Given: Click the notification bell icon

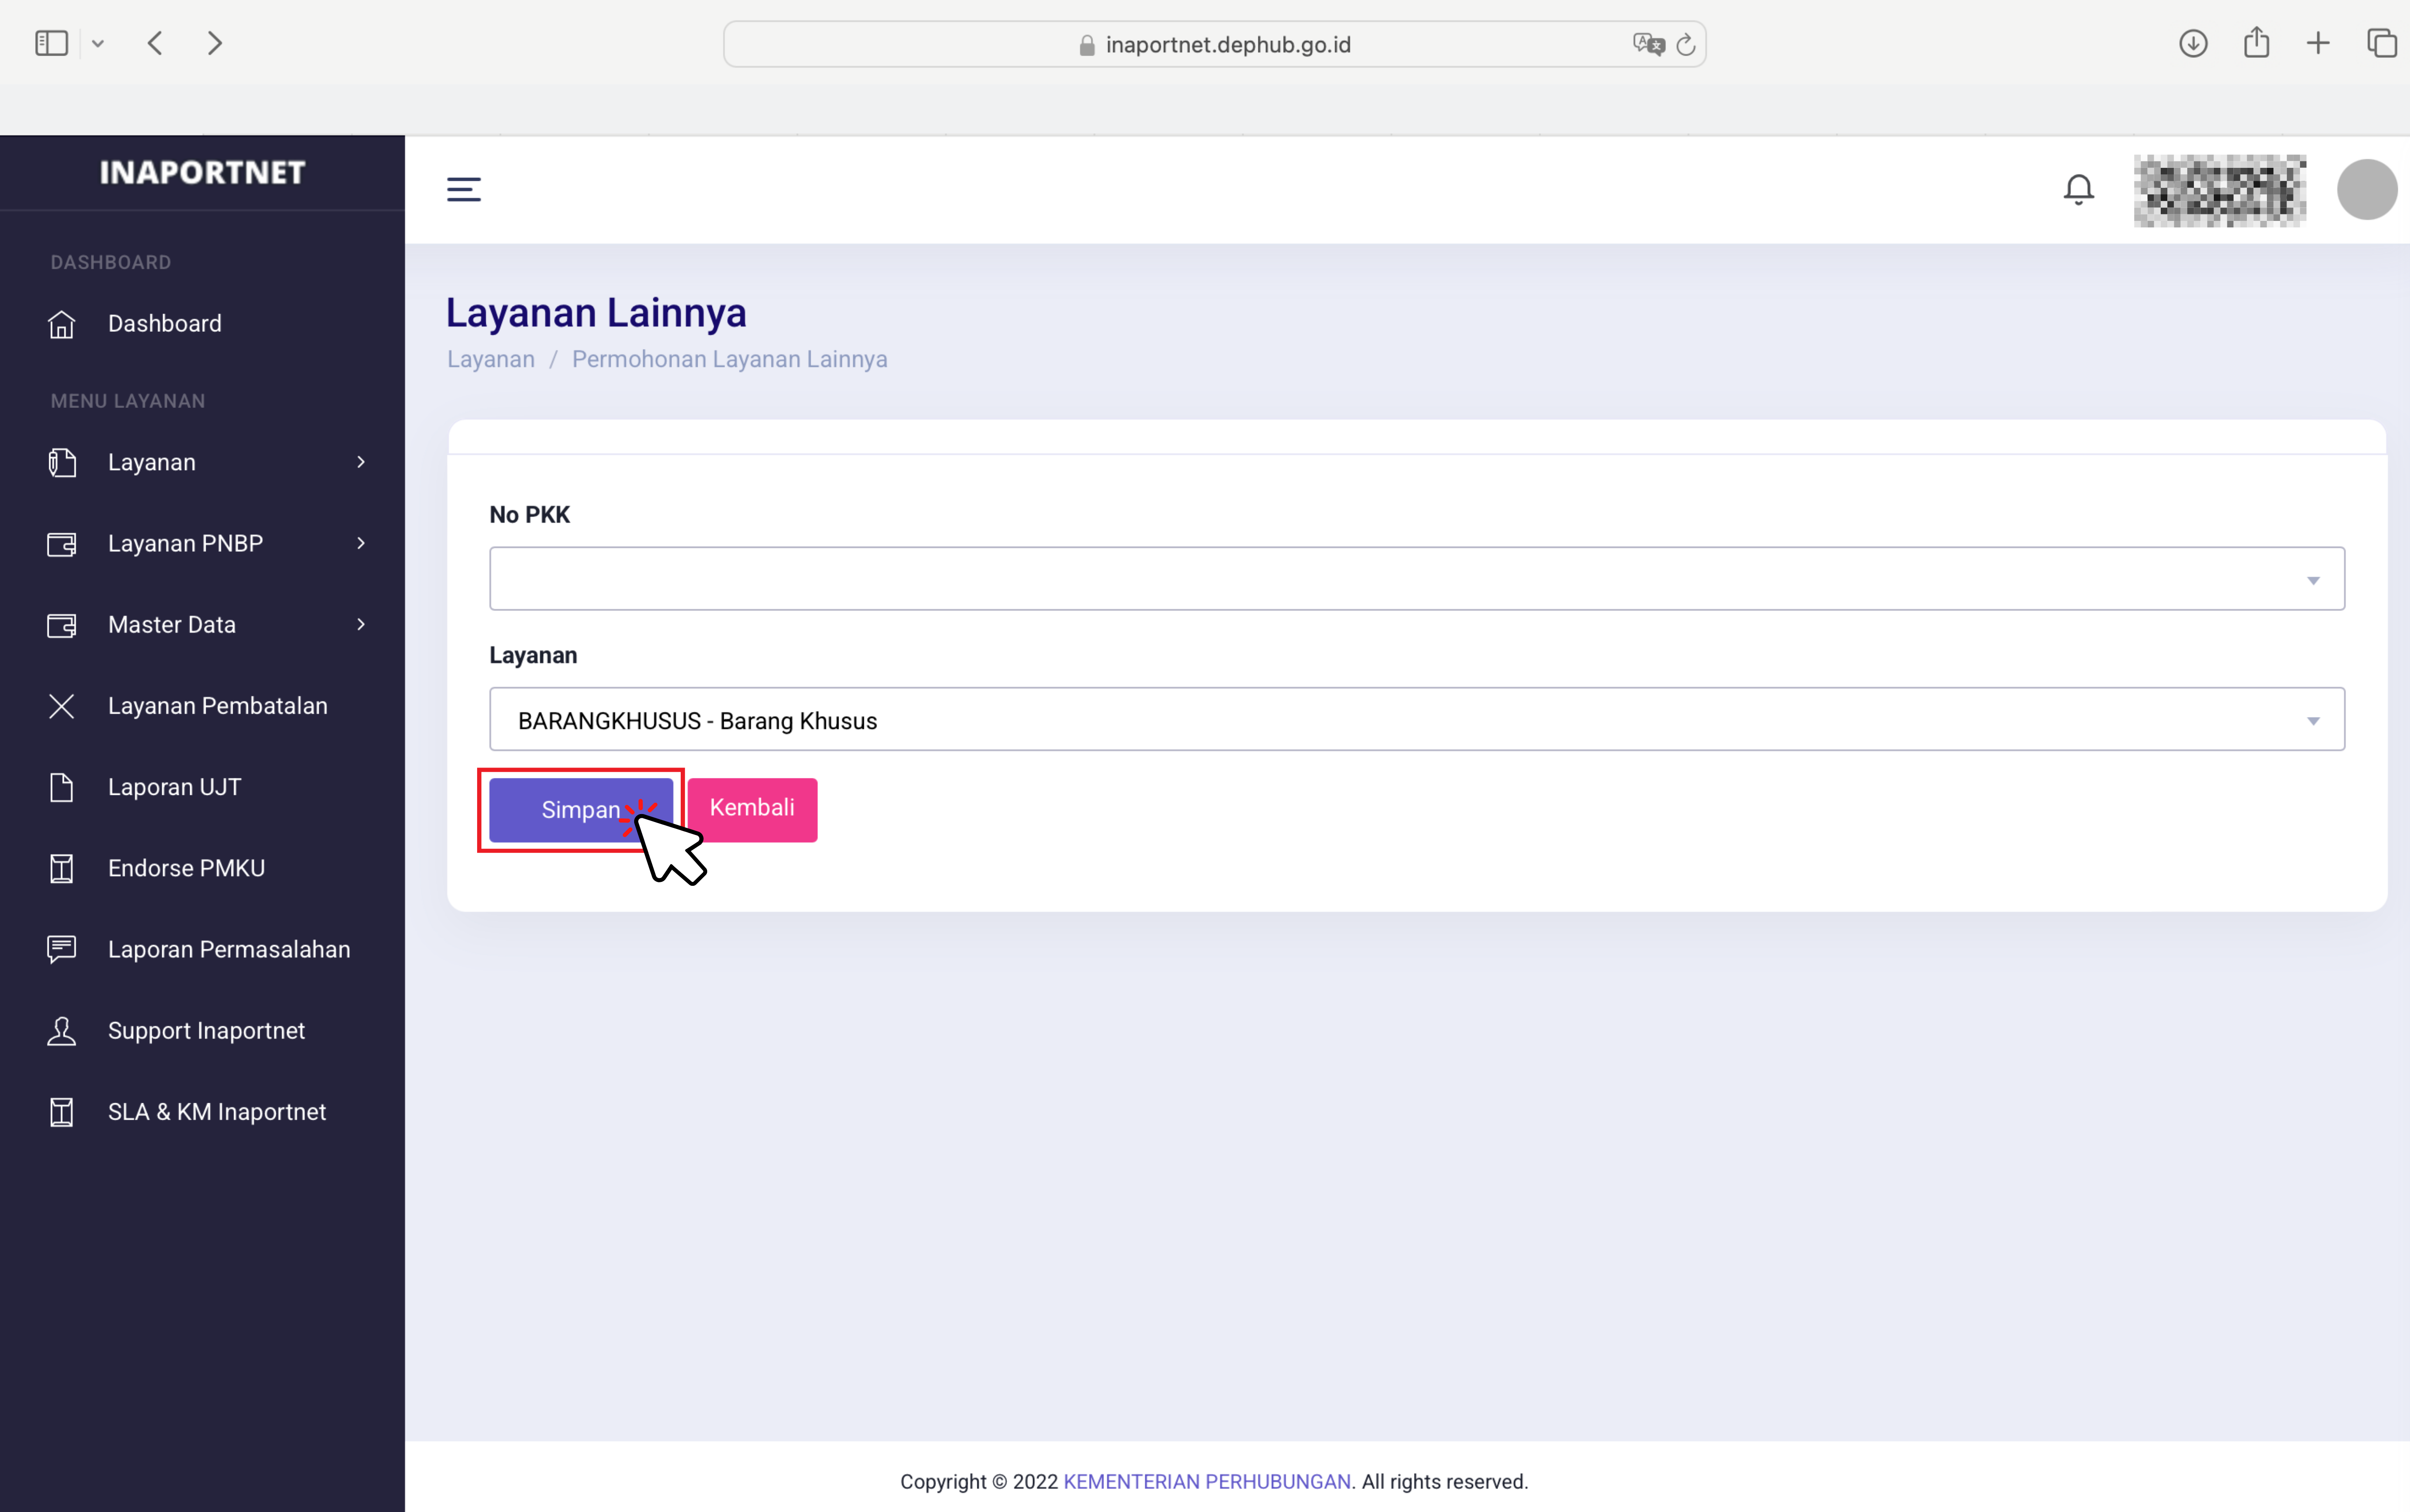Looking at the screenshot, I should point(2078,189).
